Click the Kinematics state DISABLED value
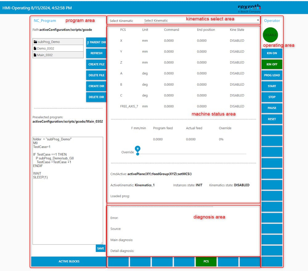Viewport: 308px width, 271px height. pyautogui.click(x=242, y=185)
